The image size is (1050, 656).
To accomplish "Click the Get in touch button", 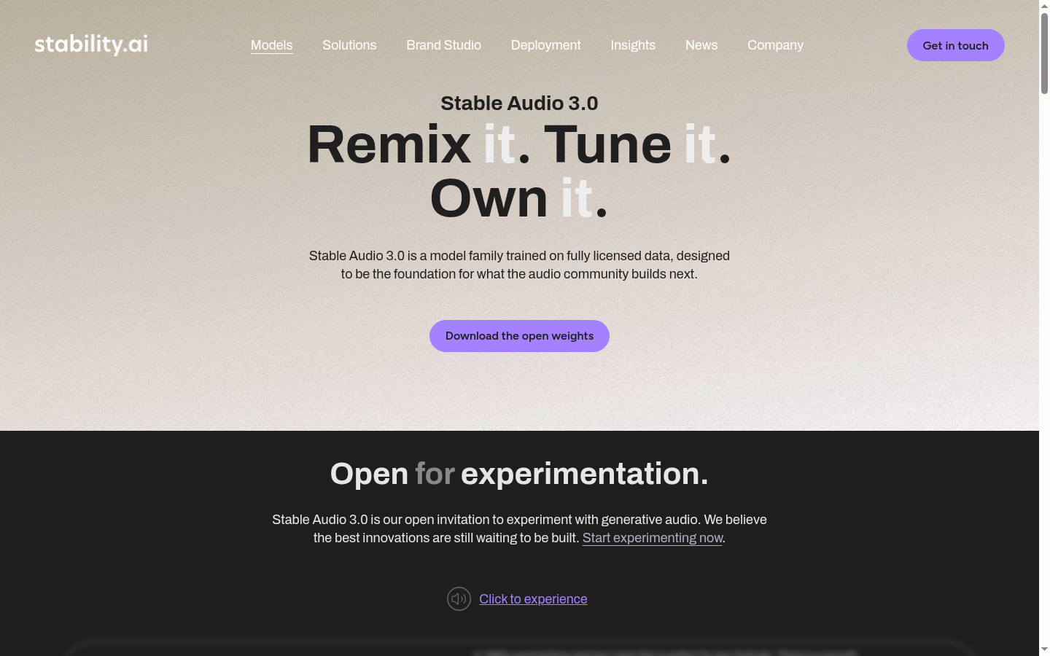I will [955, 45].
